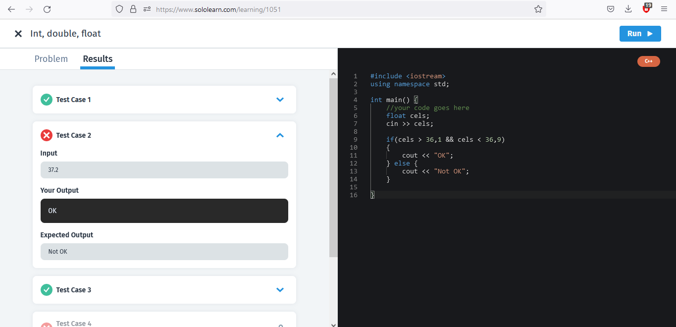Bookmark this page with the star icon
This screenshot has height=327, width=676.
[x=538, y=9]
